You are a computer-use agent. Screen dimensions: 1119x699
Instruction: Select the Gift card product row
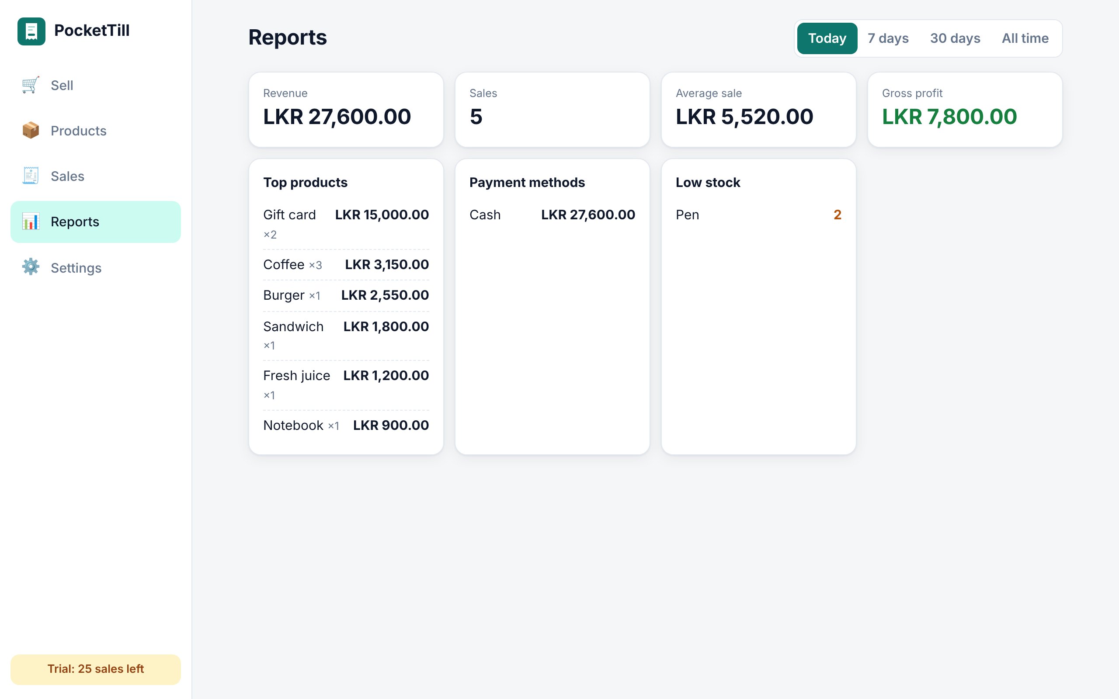click(346, 224)
